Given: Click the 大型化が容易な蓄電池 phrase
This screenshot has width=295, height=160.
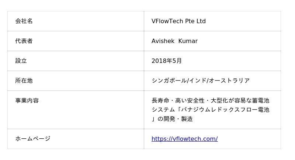Looking at the screenshot, I should pyautogui.click(x=240, y=100).
